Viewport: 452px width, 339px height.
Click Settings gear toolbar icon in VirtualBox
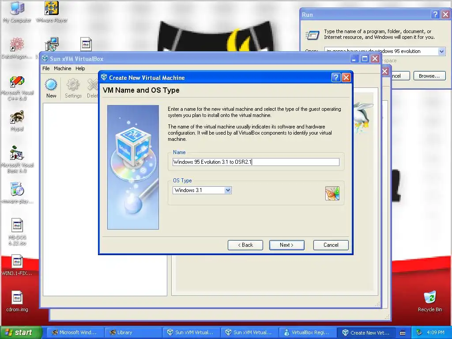pyautogui.click(x=73, y=88)
